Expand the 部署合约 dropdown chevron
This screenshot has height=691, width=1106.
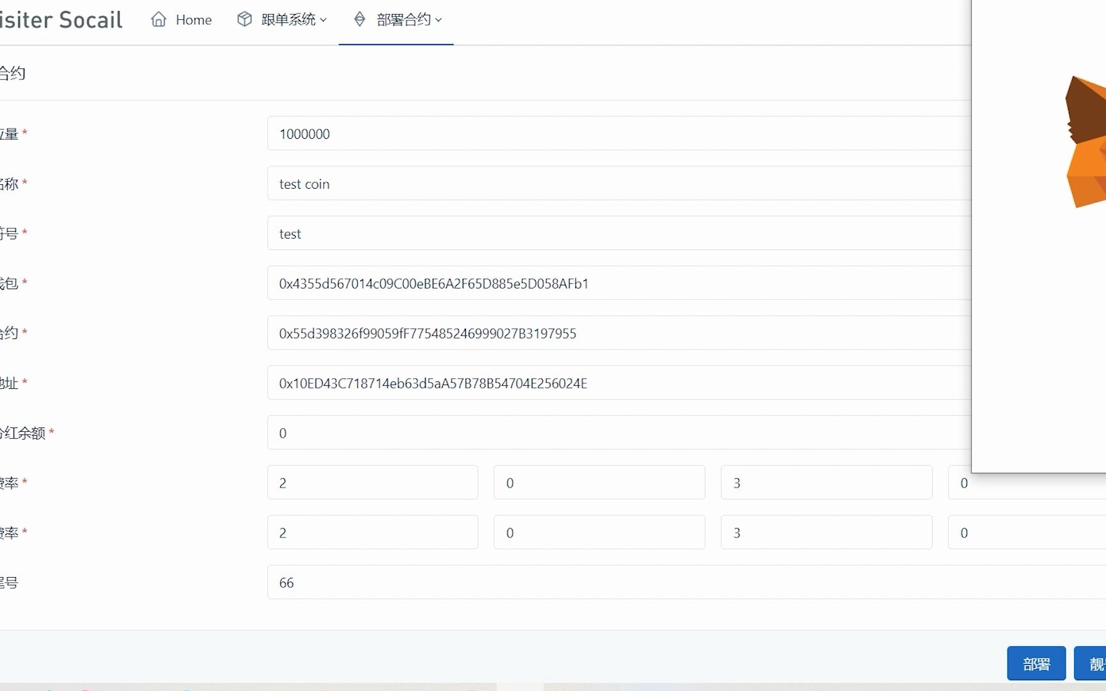coord(438,20)
